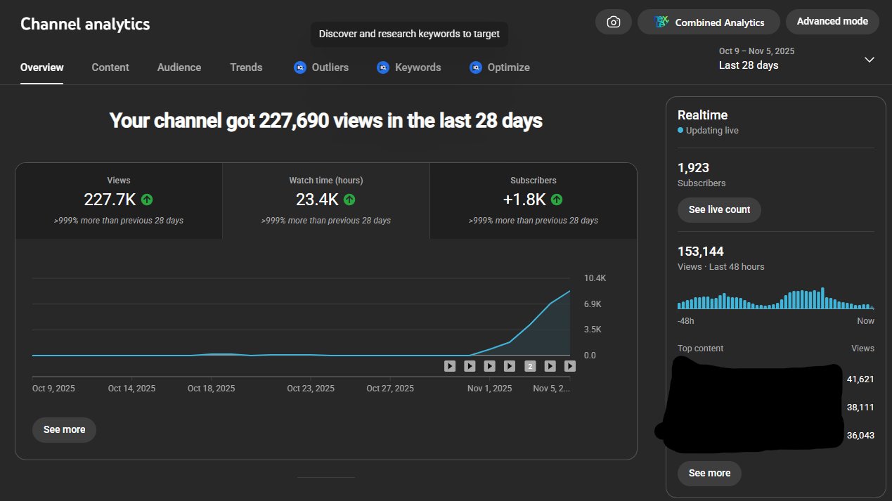
Task: Click the chart video marker labeled 2
Action: tap(530, 366)
